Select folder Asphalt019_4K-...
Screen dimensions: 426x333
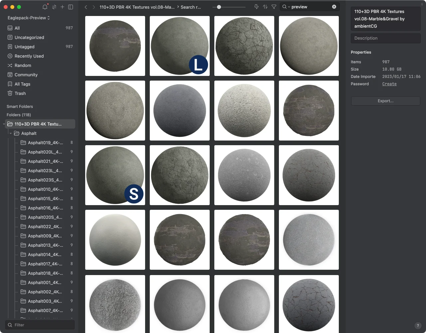pyautogui.click(x=45, y=143)
